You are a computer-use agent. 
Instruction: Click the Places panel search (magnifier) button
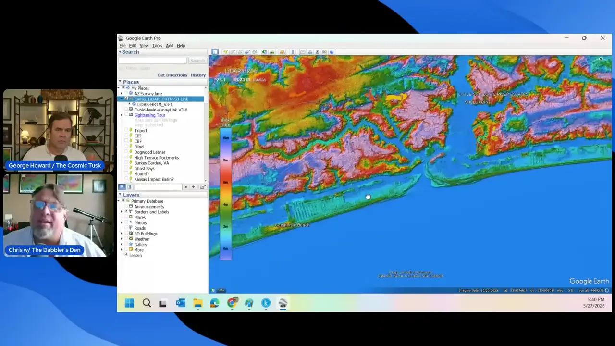122,187
